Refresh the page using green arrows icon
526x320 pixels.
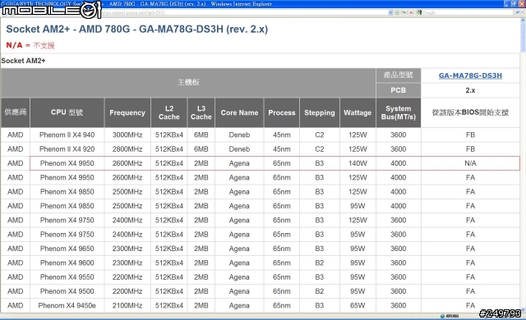click(404, 13)
